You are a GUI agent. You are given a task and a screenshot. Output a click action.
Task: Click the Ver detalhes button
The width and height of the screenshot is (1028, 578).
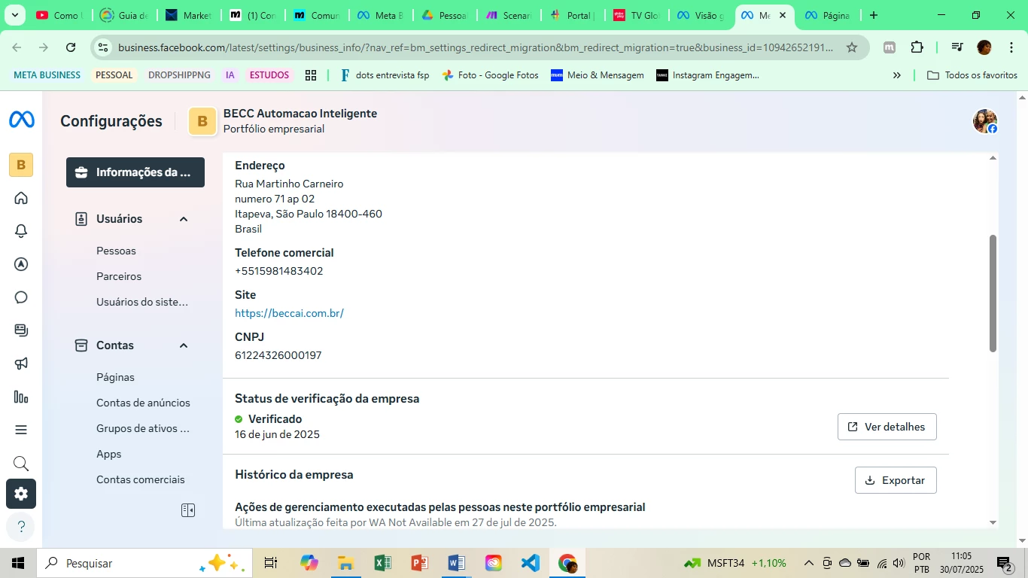[887, 427]
